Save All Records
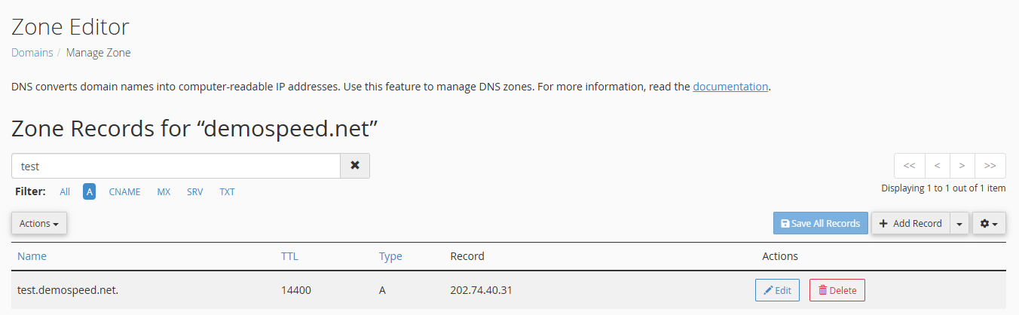1019x315 pixels. (821, 223)
